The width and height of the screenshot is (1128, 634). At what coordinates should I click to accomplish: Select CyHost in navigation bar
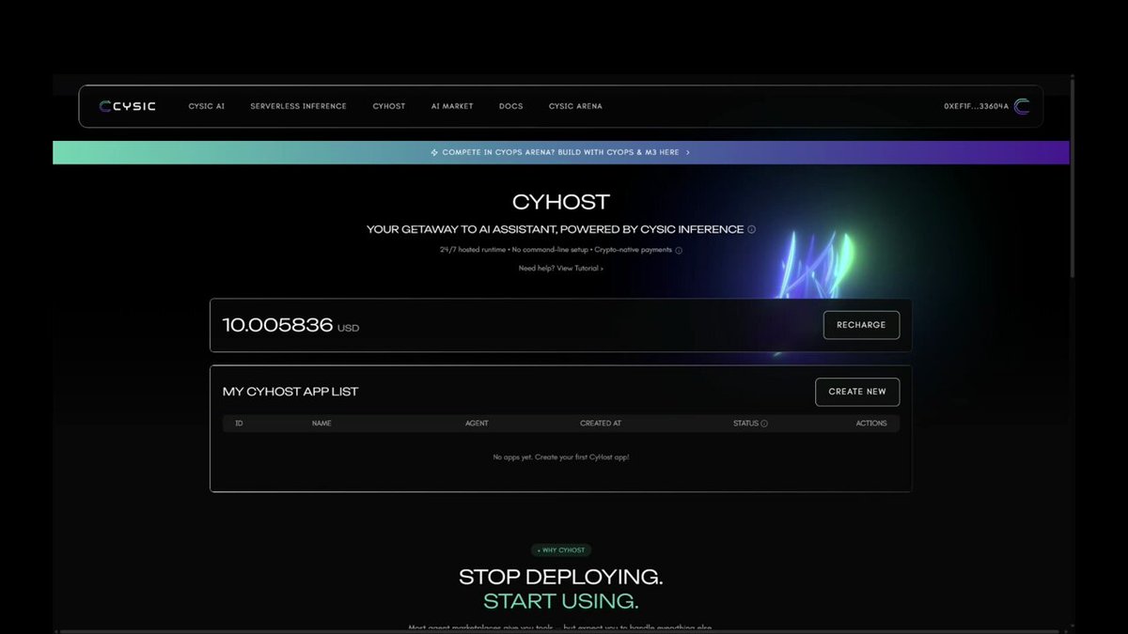(389, 106)
